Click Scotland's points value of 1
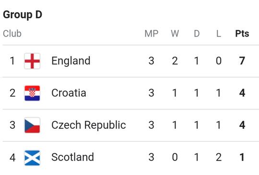Viewport: 259px width, 175px height. pos(242,157)
